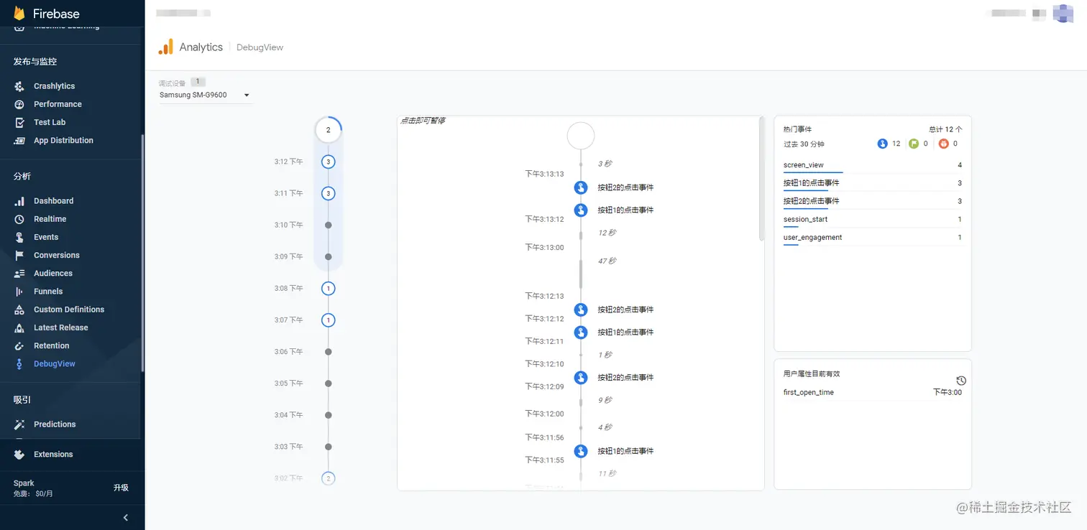The width and height of the screenshot is (1087, 530).
Task: Open Custom Definitions page
Action: point(69,310)
